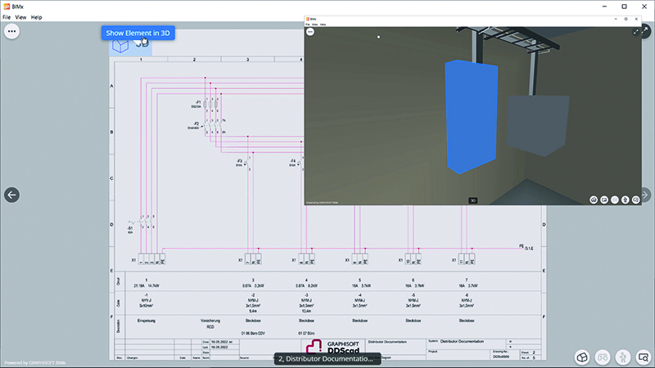Click the 3D label in inset view
This screenshot has width=655, height=368.
(x=472, y=200)
